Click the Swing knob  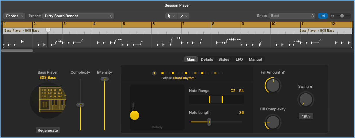pyautogui.click(x=306, y=100)
